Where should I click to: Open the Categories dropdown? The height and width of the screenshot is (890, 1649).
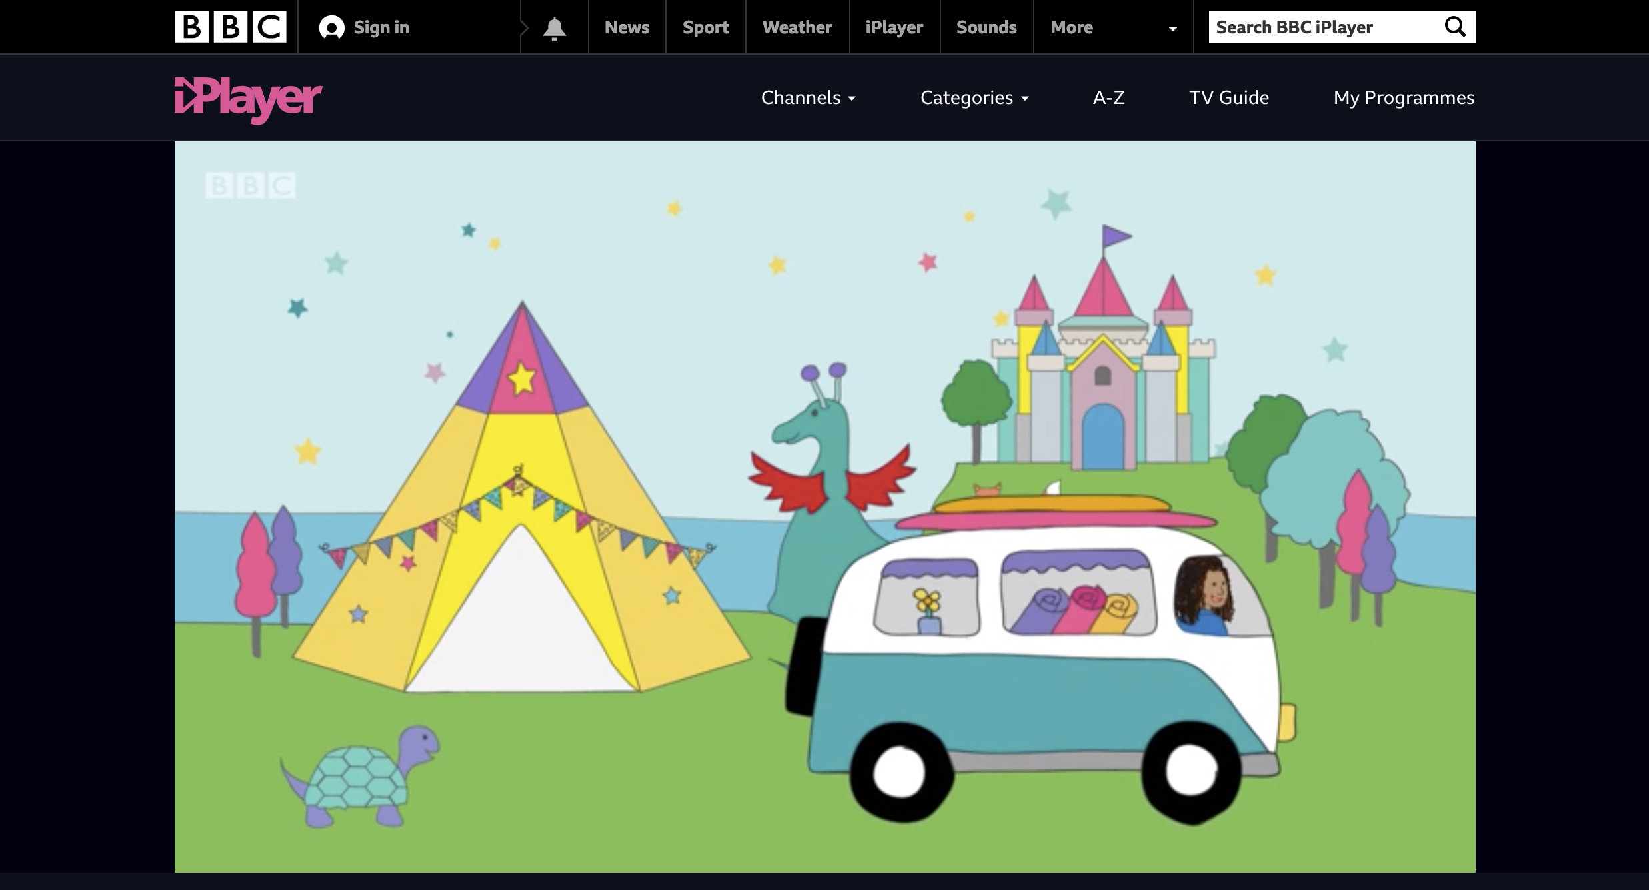pos(974,98)
